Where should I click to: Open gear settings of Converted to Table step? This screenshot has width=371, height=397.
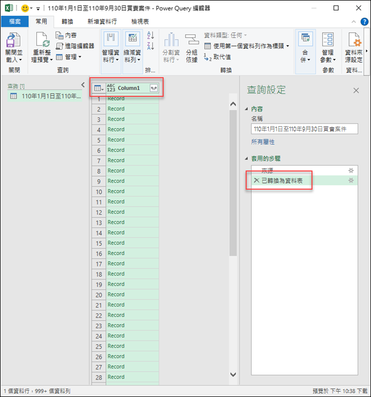(351, 181)
